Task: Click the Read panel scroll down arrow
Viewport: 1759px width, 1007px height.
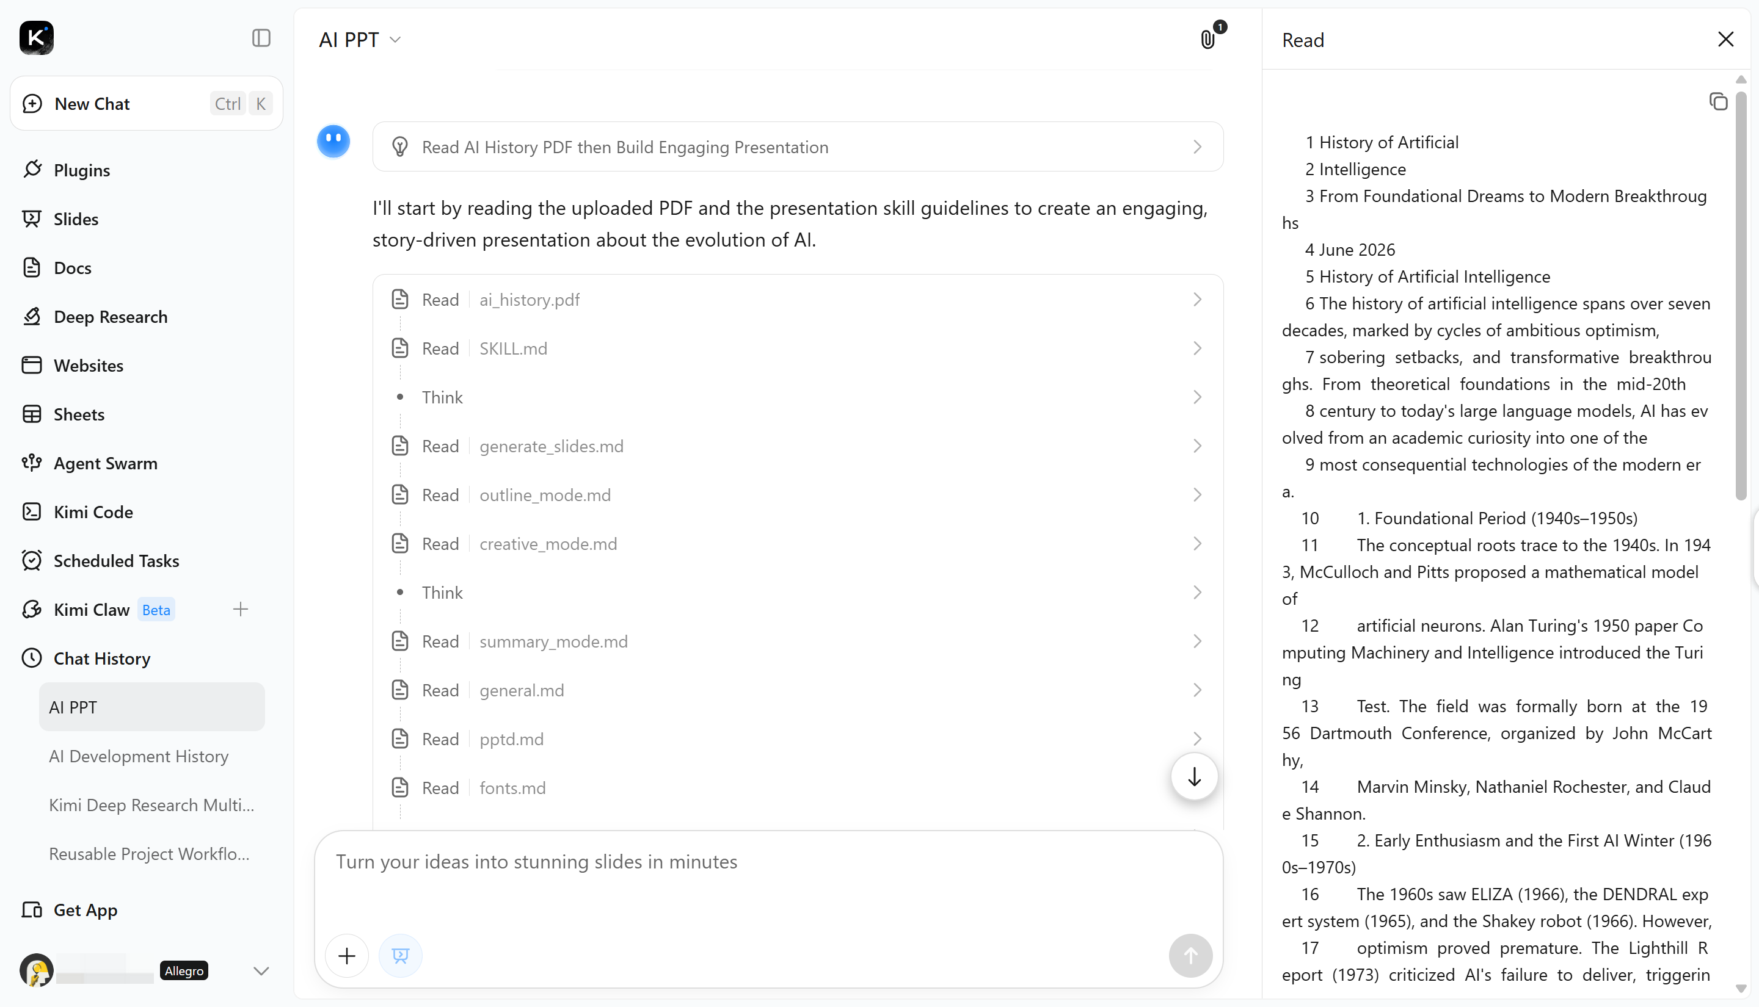Action: click(x=1741, y=988)
